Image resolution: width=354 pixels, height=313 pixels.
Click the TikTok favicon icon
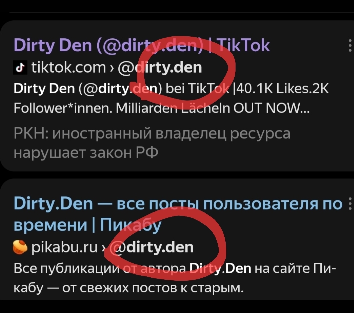coord(20,67)
